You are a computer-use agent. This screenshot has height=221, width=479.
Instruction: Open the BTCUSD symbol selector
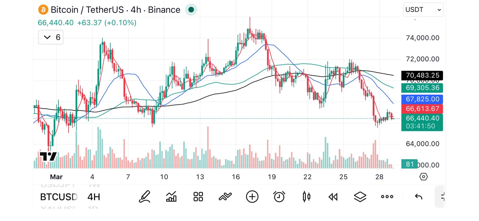pos(59,197)
